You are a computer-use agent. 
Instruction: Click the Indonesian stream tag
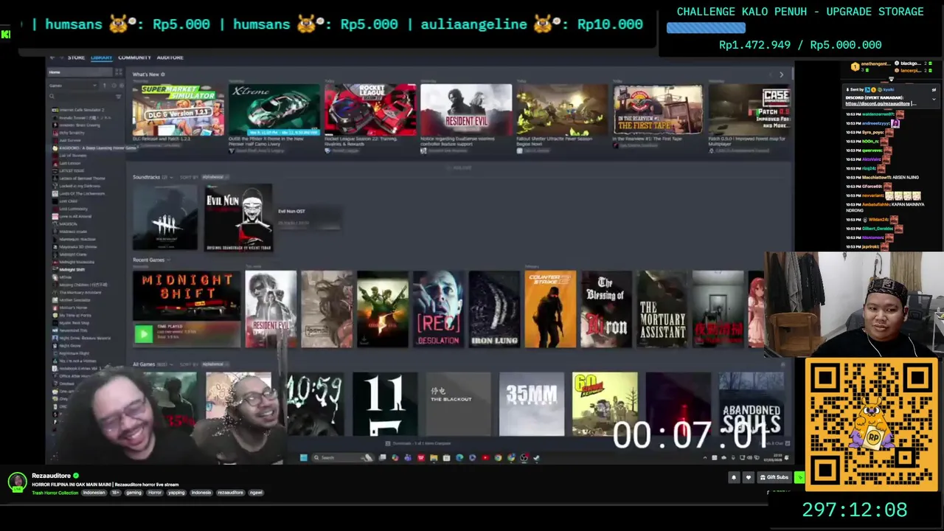click(94, 493)
